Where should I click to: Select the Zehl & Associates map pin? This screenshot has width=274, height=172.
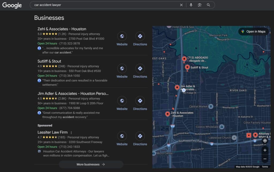[168, 114]
